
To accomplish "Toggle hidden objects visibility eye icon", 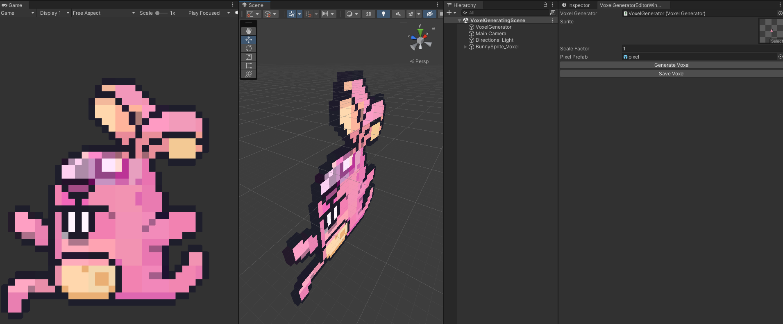I will coord(429,14).
